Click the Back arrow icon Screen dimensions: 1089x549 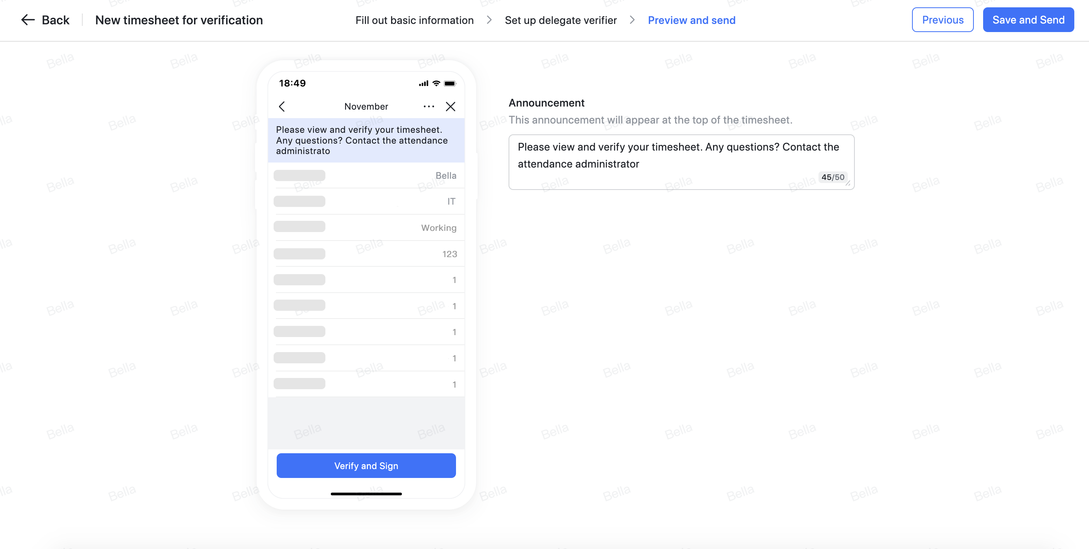(x=27, y=20)
